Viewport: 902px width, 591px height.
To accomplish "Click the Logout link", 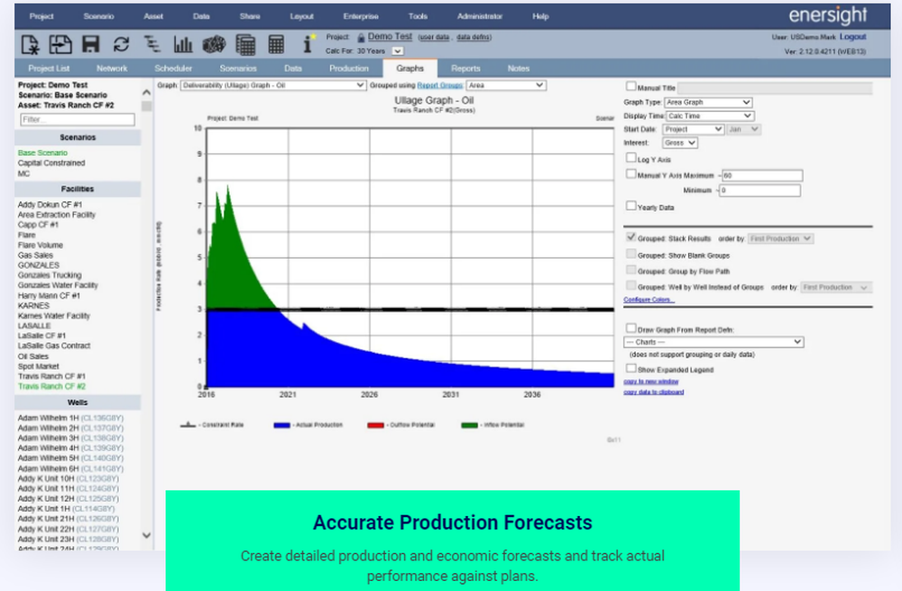I will (x=852, y=37).
